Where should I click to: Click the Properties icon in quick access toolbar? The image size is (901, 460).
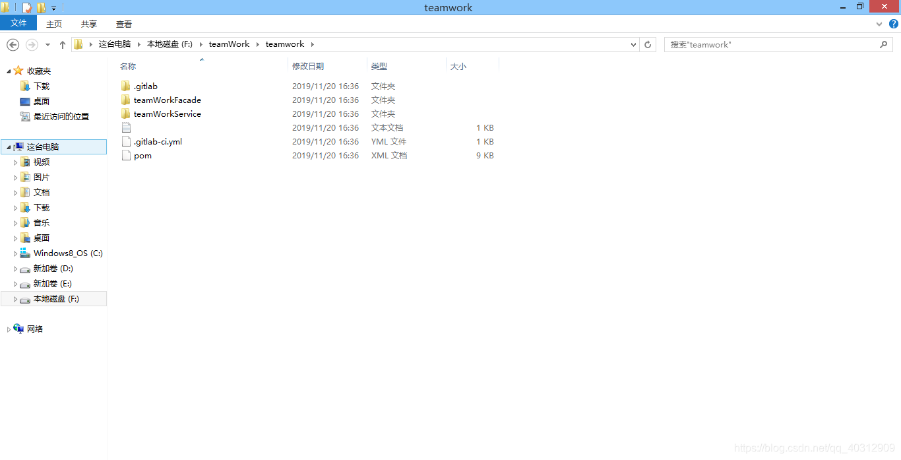point(27,8)
